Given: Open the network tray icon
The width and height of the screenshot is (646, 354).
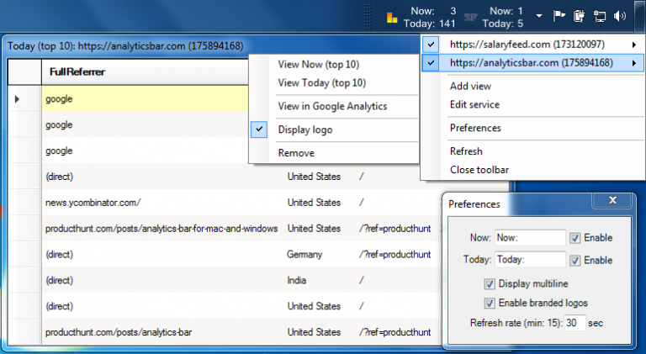Looking at the screenshot, I should point(600,16).
